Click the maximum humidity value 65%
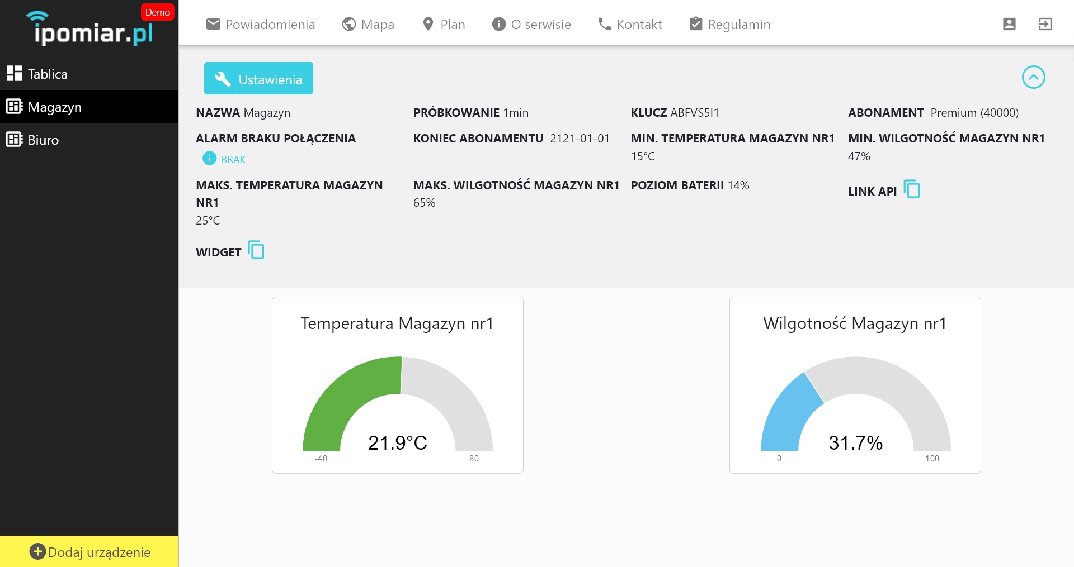 (x=425, y=203)
